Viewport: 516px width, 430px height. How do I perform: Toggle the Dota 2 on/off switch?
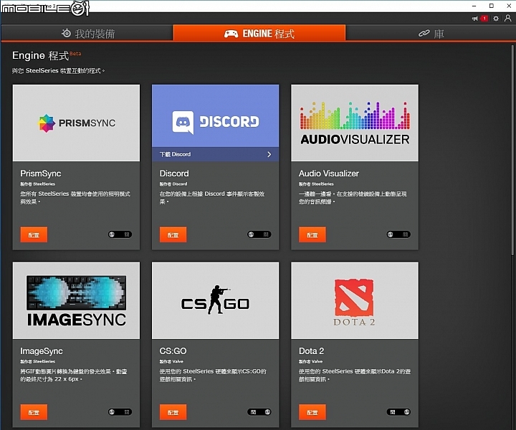[x=398, y=412]
